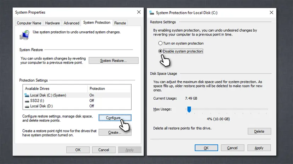This screenshot has width=293, height=164.
Task: Click OK in System Properties window
Action: (x=78, y=150)
